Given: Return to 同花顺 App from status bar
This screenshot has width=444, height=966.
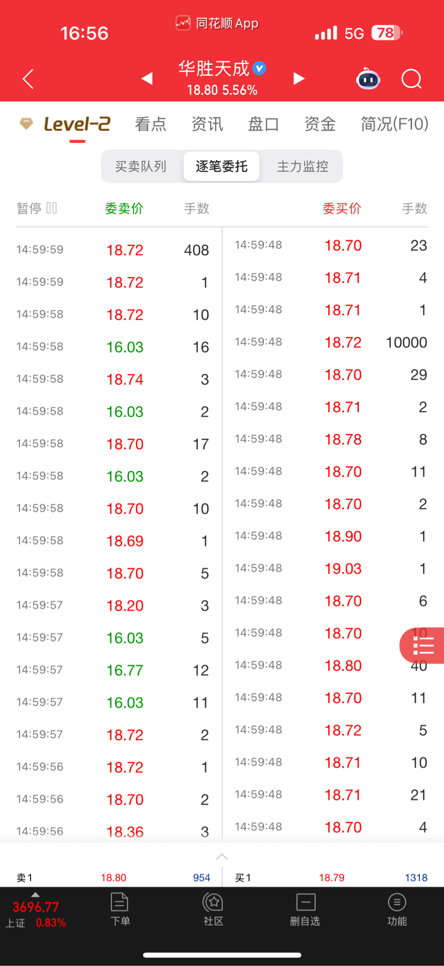Looking at the screenshot, I should (x=217, y=23).
